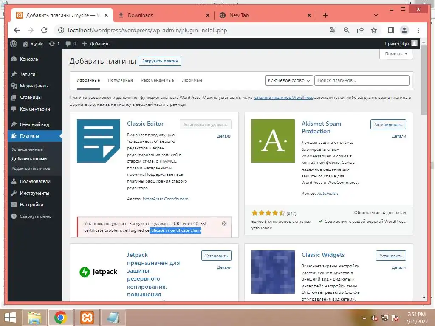This screenshot has height=326, width=435.
Task: Expand the Помощь help dropdown
Action: pos(396,54)
